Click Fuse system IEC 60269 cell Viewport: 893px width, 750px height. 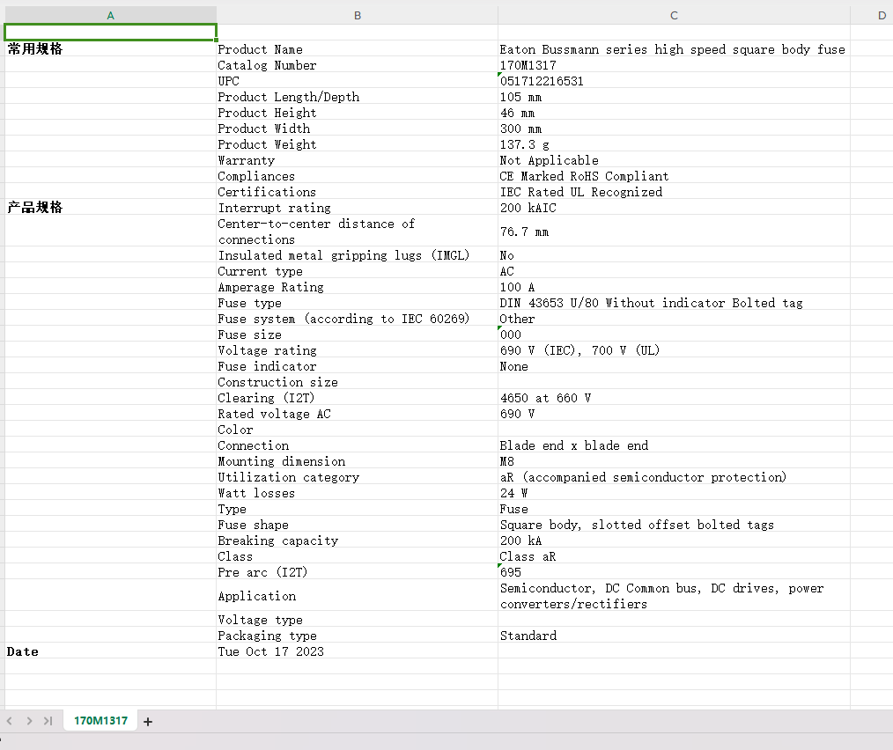357,319
